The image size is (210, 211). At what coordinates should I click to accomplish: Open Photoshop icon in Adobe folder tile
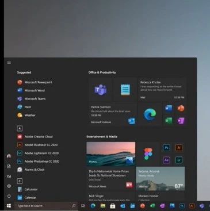pos(166,148)
